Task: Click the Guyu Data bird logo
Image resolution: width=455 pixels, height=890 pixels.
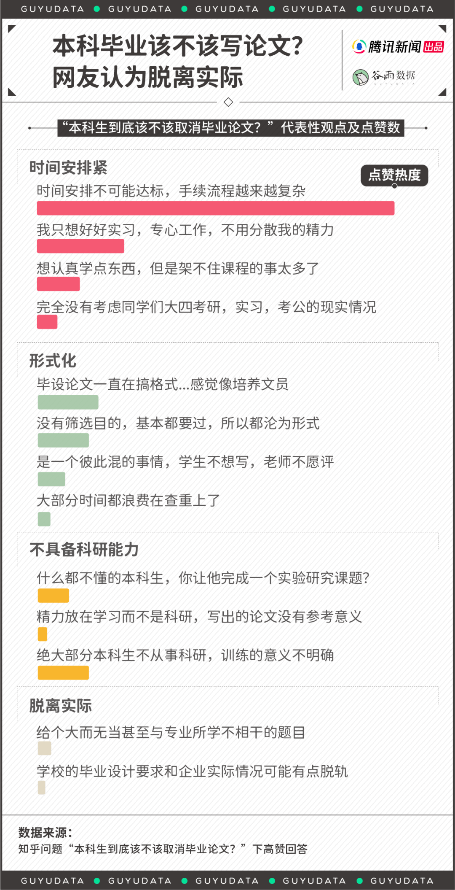Action: [360, 77]
